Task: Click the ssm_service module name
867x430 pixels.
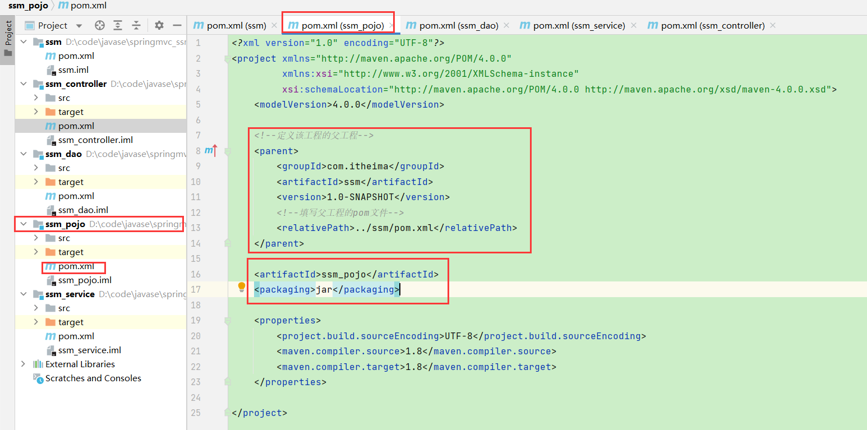Action: 70,294
